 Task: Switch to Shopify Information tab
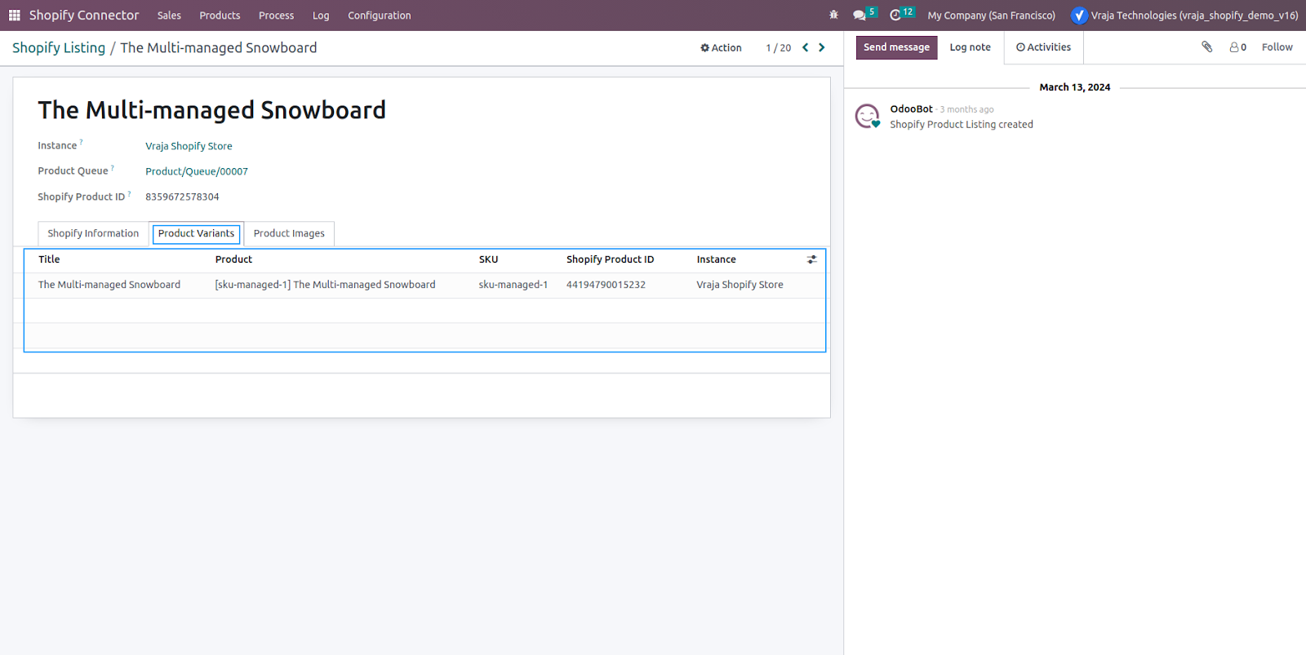[x=93, y=233]
